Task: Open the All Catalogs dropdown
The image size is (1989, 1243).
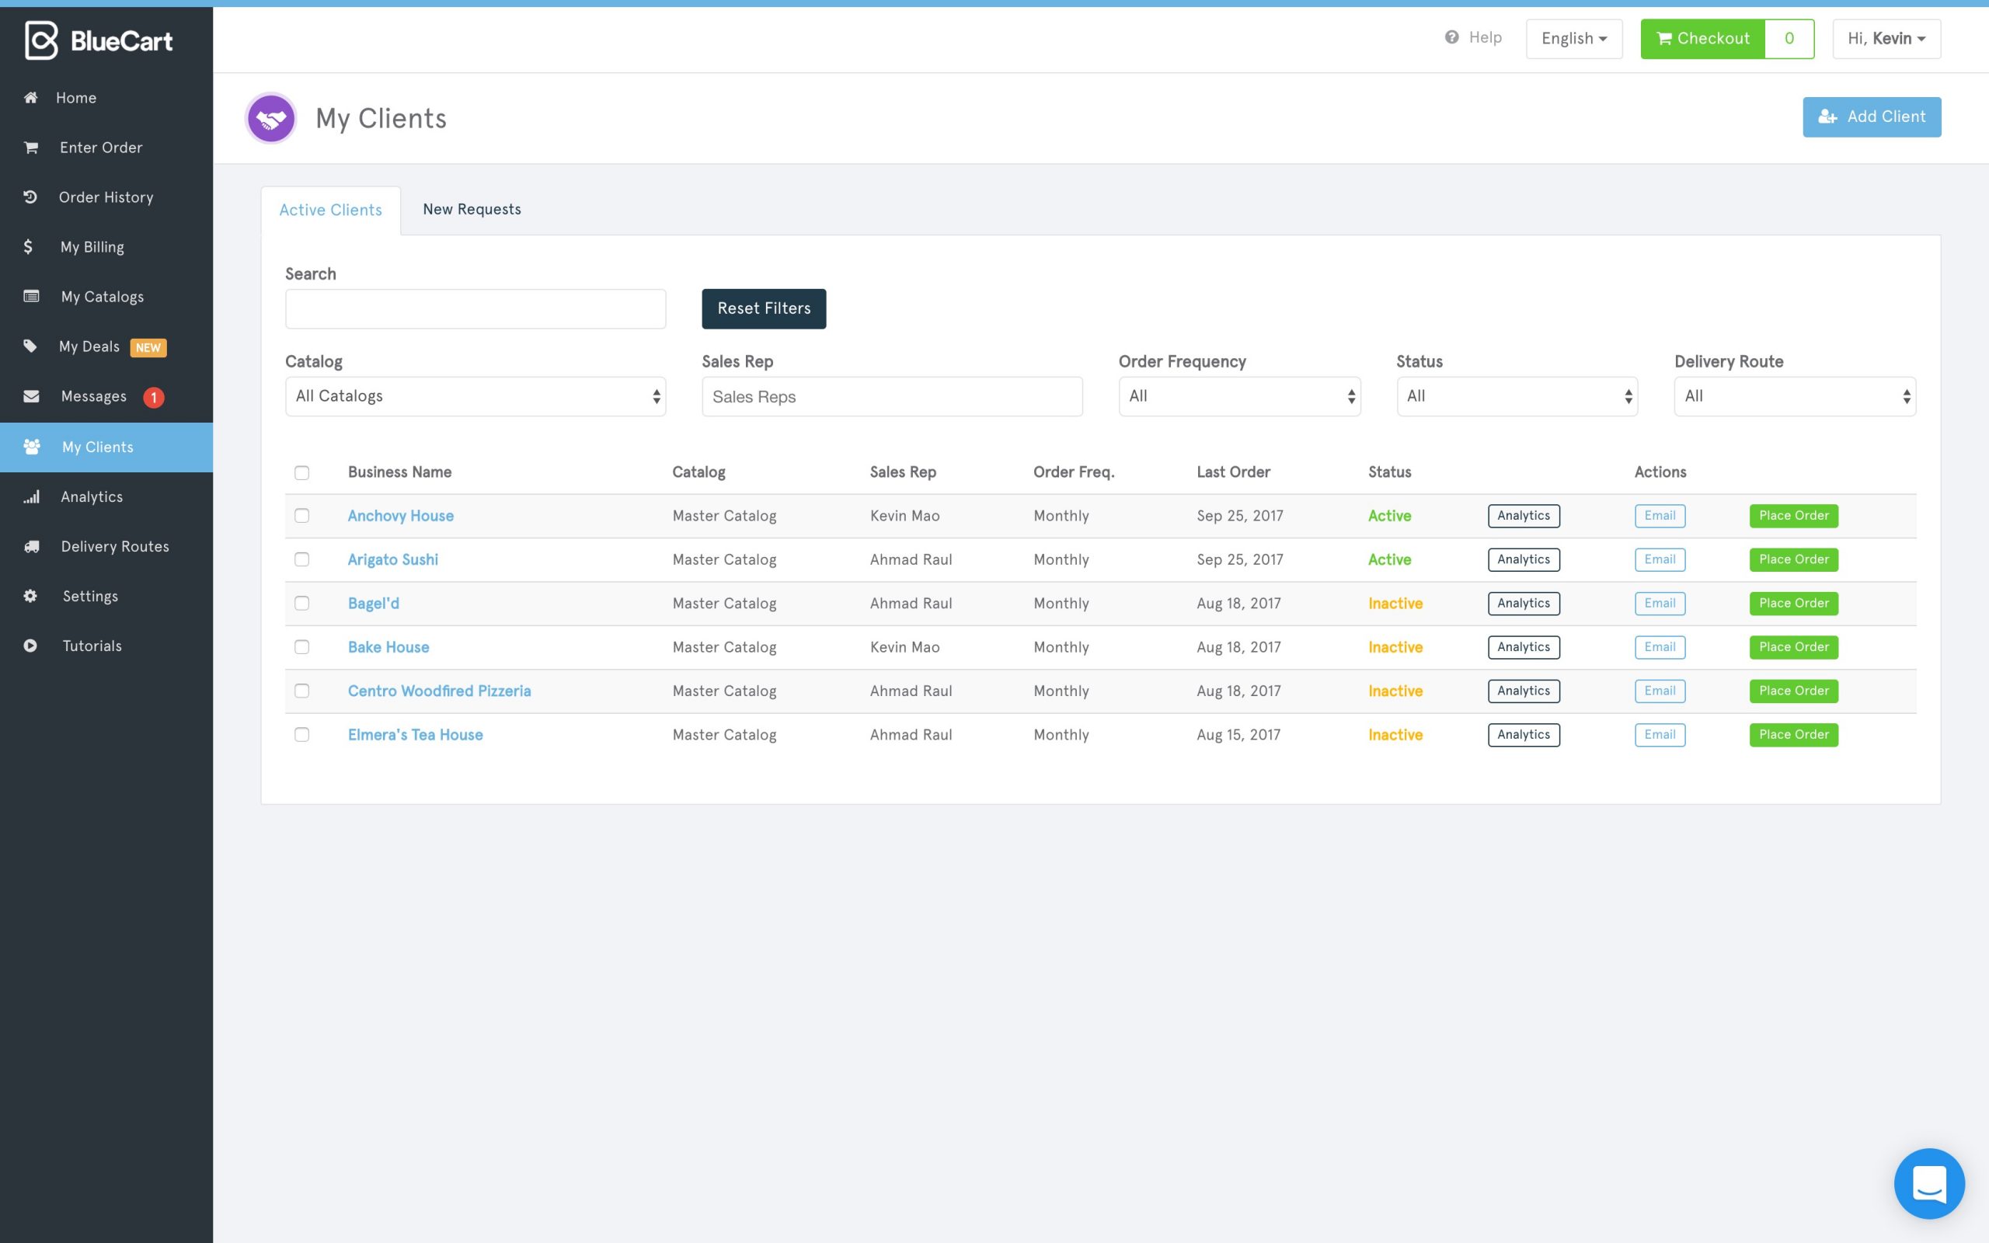Action: point(475,396)
